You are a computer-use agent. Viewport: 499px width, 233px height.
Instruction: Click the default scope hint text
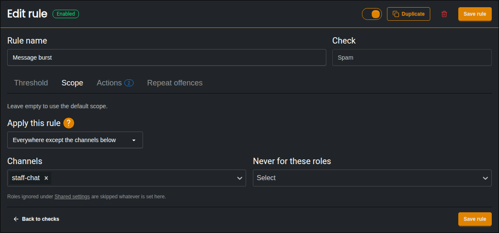(57, 106)
